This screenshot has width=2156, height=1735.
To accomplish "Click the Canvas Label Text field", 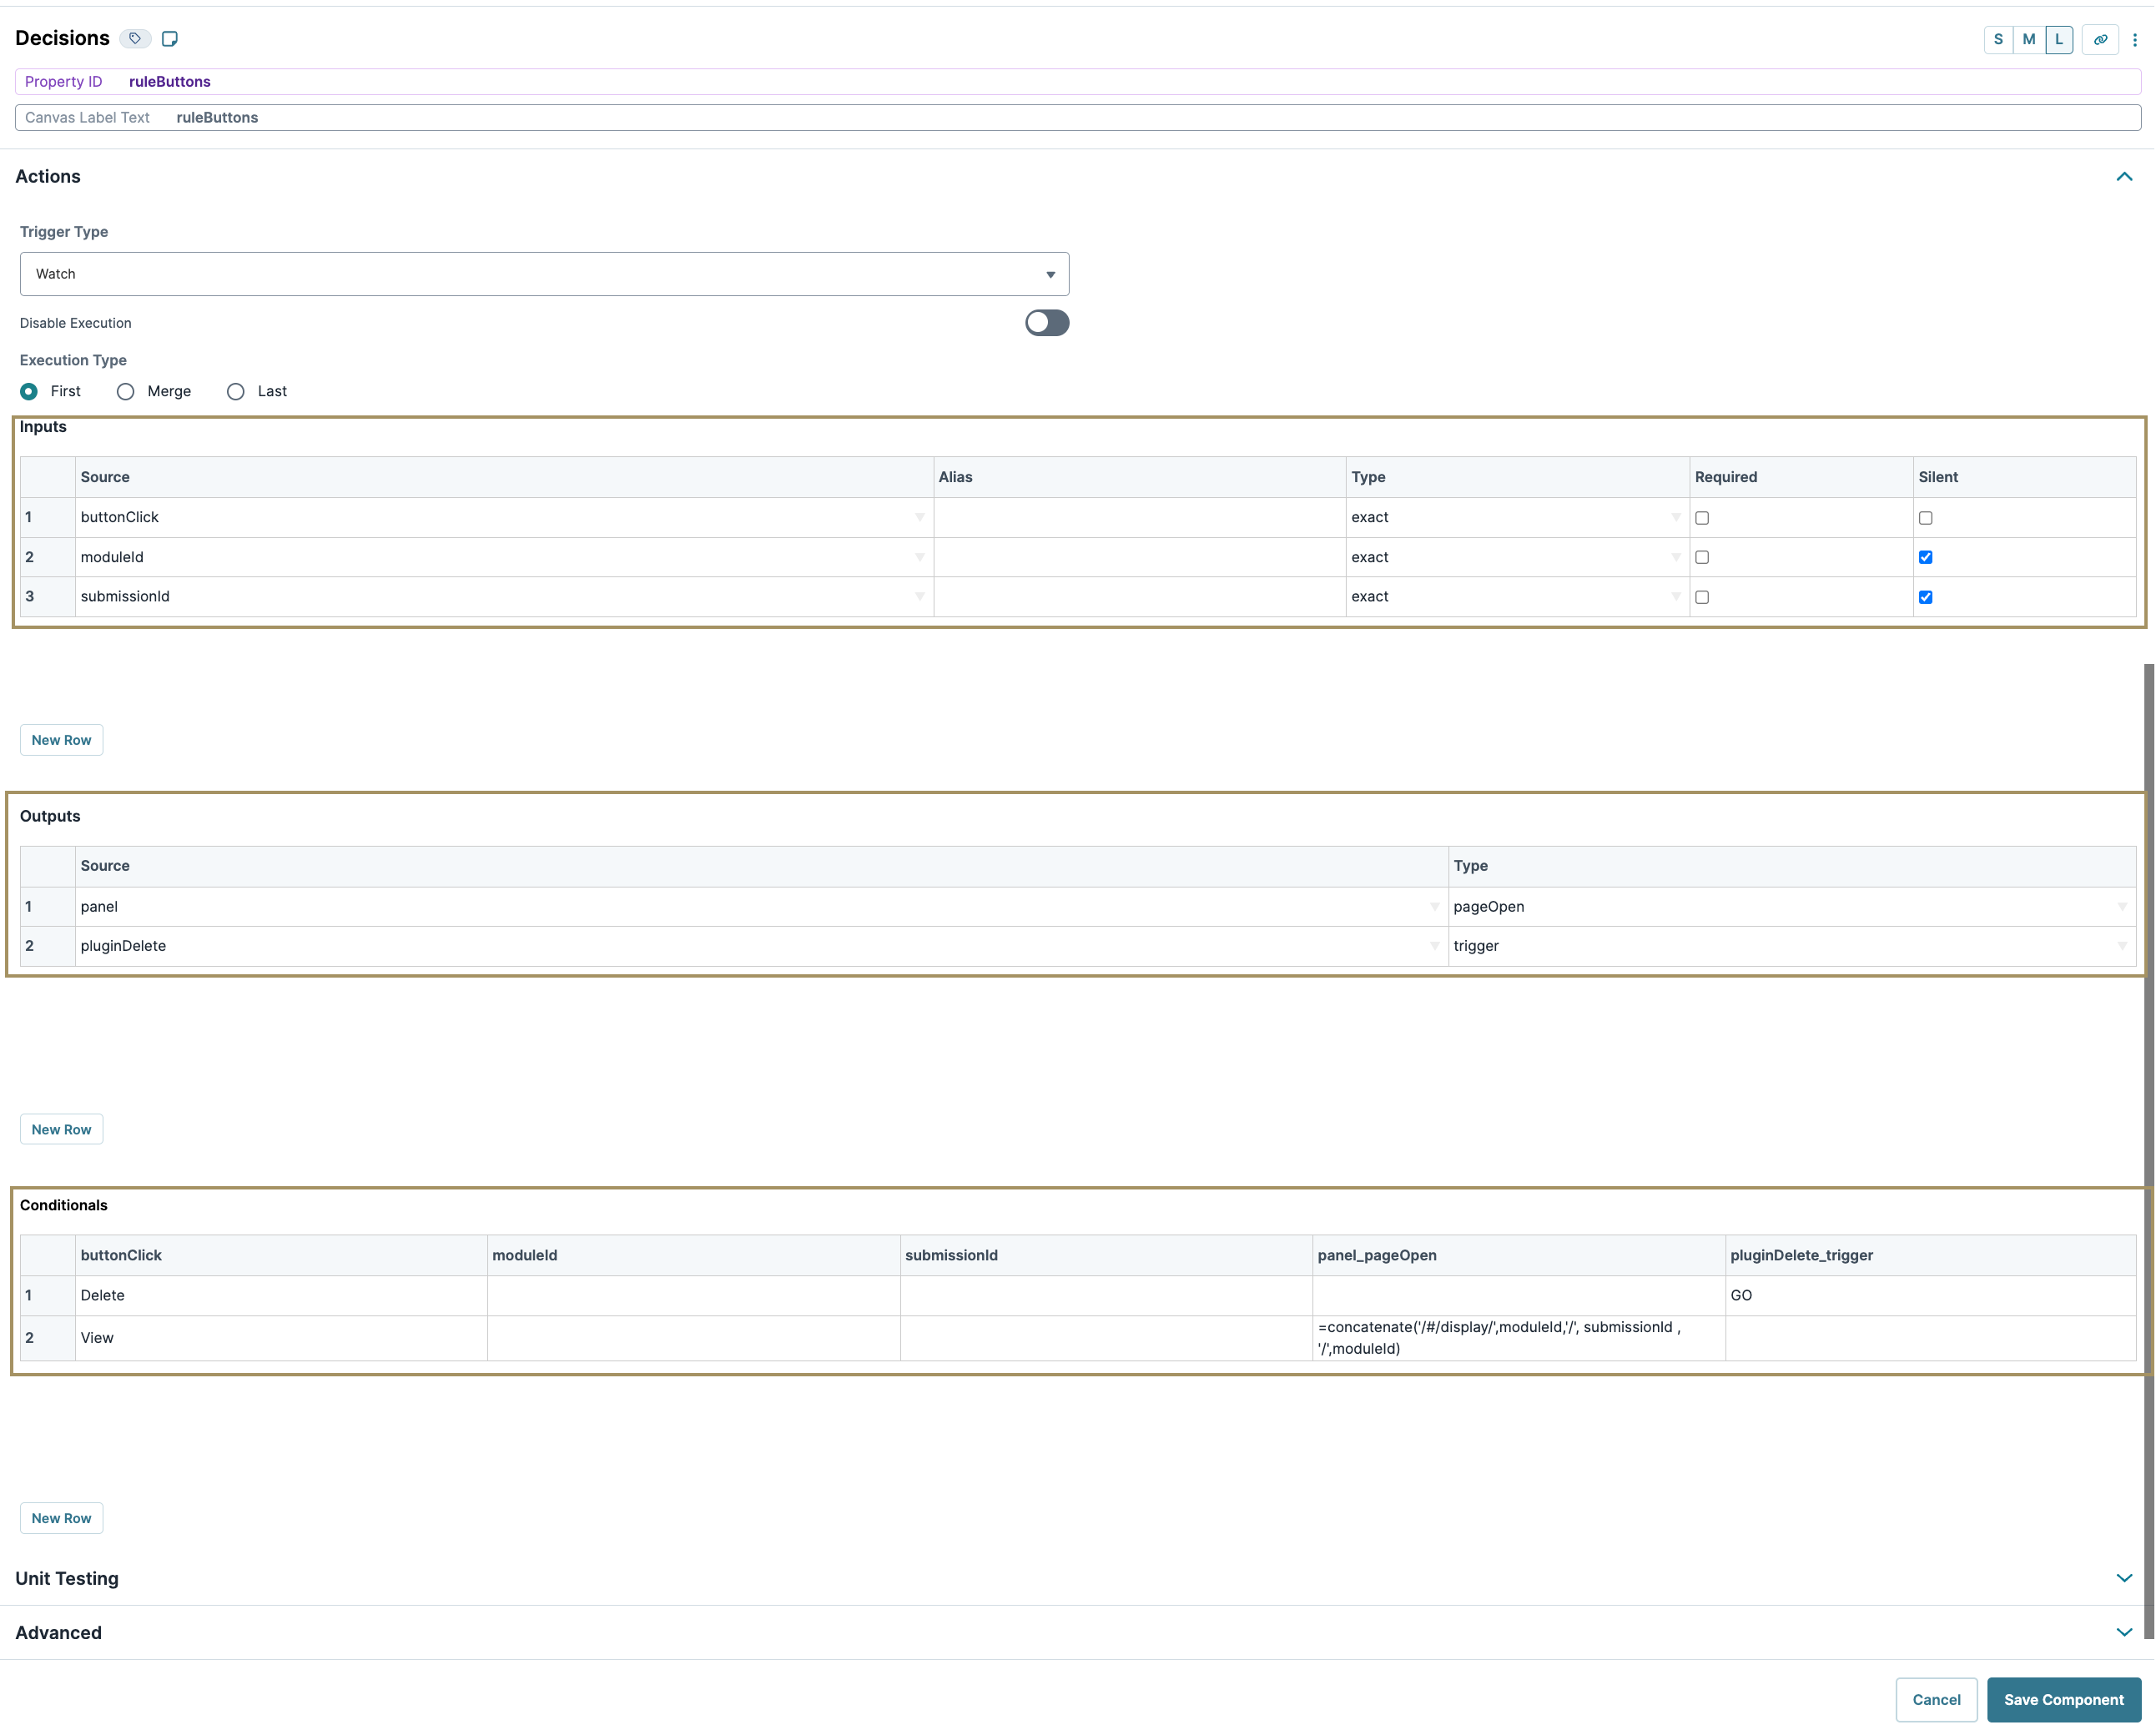I will tap(600, 117).
